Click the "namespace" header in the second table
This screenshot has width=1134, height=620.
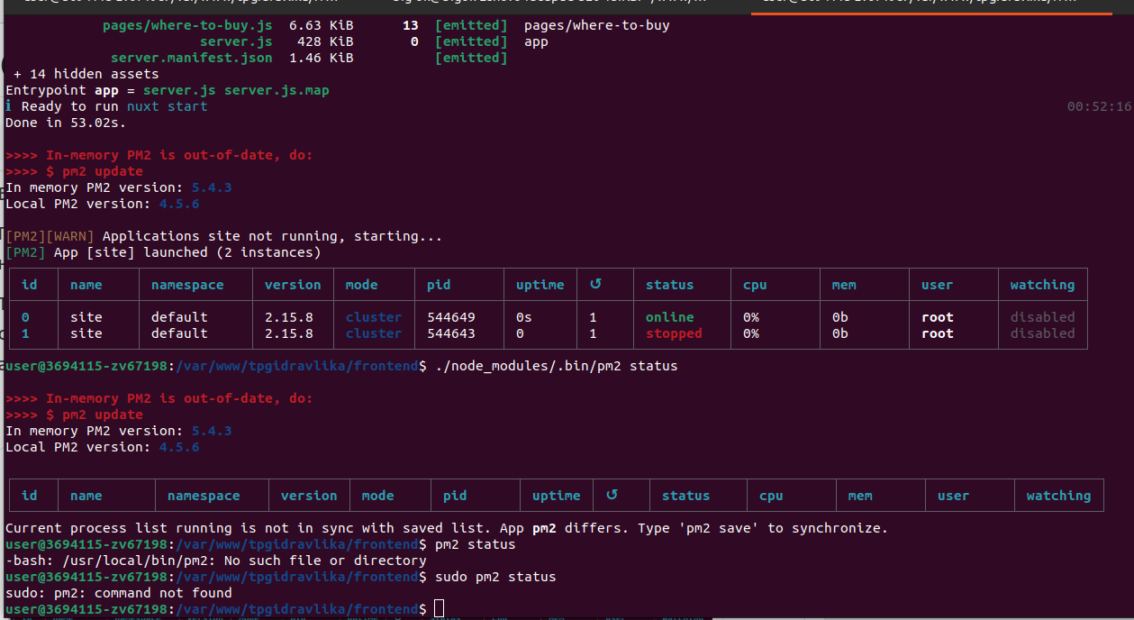point(204,496)
